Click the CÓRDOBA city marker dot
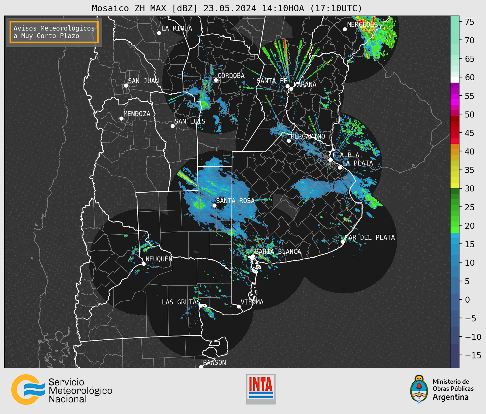This screenshot has width=486, height=414. click(216, 80)
